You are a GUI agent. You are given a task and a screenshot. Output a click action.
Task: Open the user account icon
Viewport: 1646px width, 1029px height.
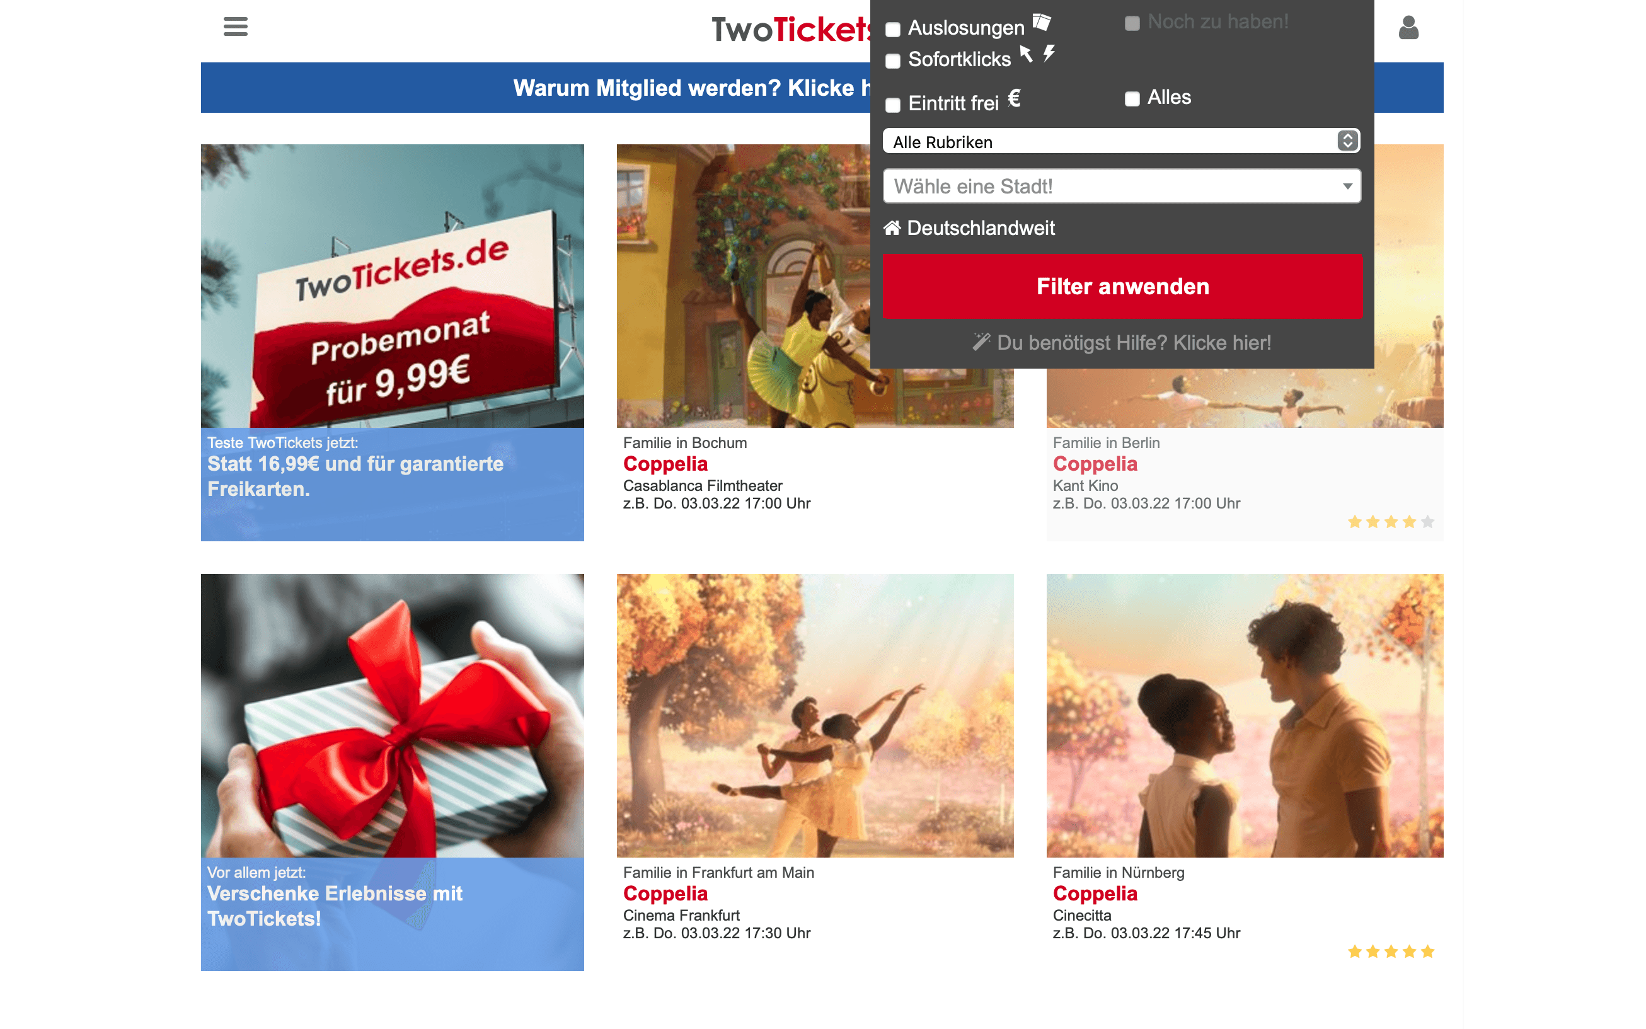click(1408, 27)
